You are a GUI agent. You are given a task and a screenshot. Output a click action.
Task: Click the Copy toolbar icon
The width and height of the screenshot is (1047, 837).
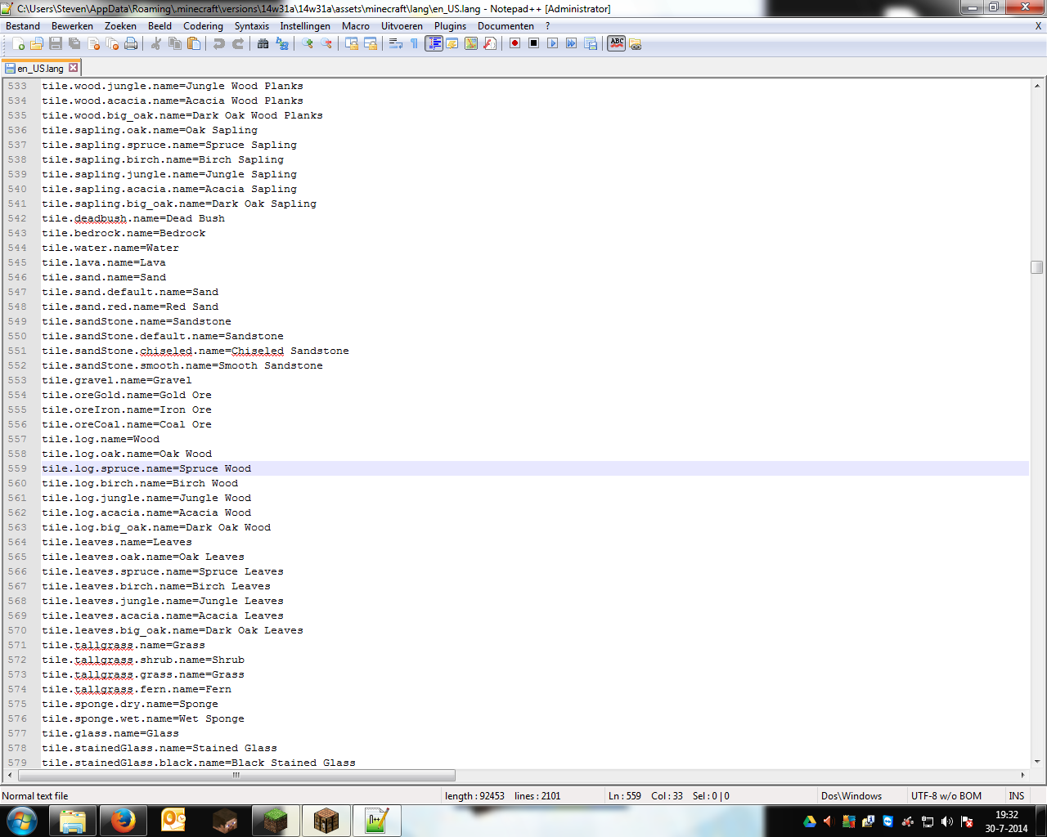point(174,43)
